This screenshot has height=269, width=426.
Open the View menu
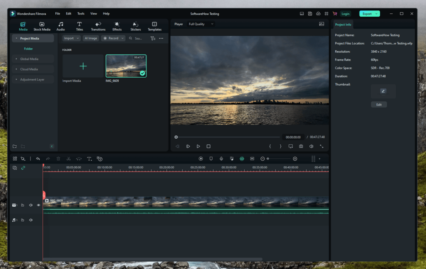[94, 14]
